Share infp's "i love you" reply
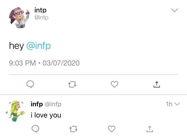The image size is (187, 138). (150, 129)
